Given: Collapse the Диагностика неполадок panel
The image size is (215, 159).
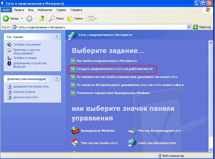Looking at the screenshot, I should pos(57,78).
